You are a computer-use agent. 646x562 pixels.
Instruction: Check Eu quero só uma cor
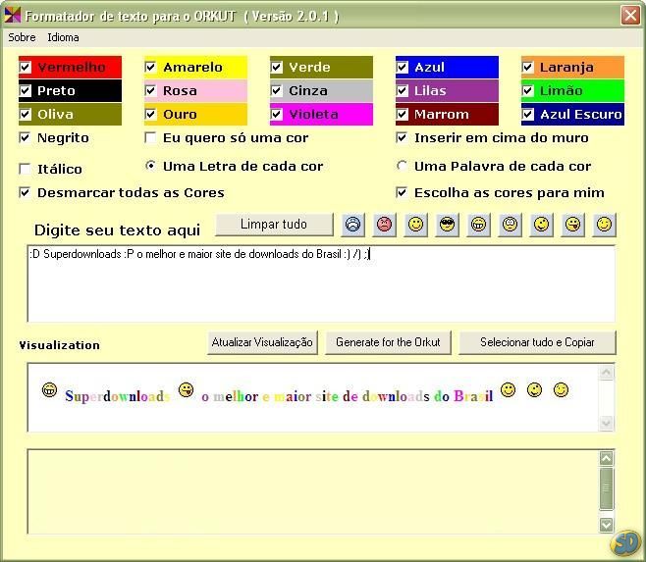151,138
